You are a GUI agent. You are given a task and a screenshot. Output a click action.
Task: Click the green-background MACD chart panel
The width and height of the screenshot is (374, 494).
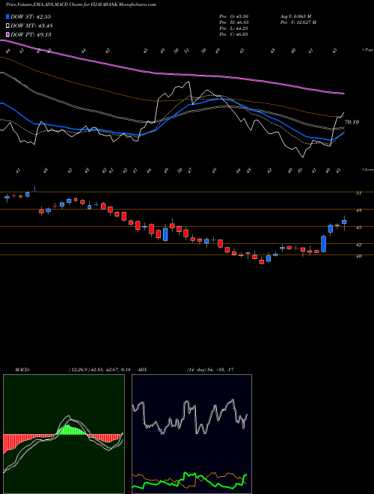click(x=64, y=434)
